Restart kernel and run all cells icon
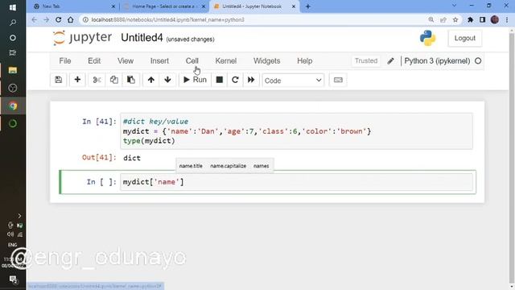The height and width of the screenshot is (290, 515). pos(251,80)
